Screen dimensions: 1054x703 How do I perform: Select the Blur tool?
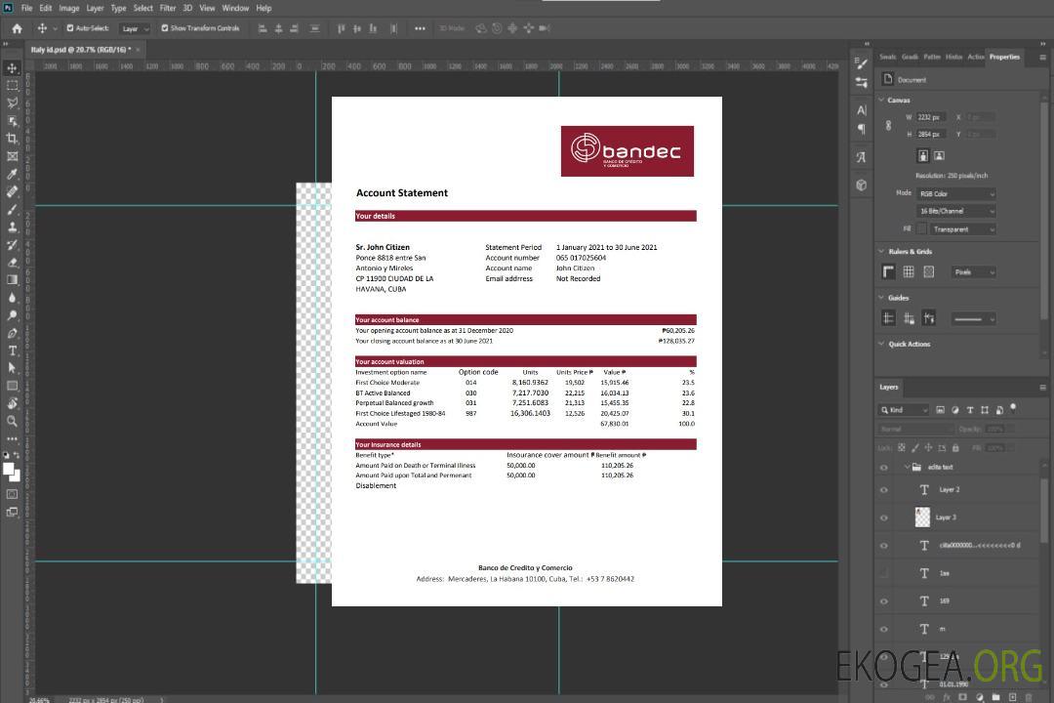[12, 298]
